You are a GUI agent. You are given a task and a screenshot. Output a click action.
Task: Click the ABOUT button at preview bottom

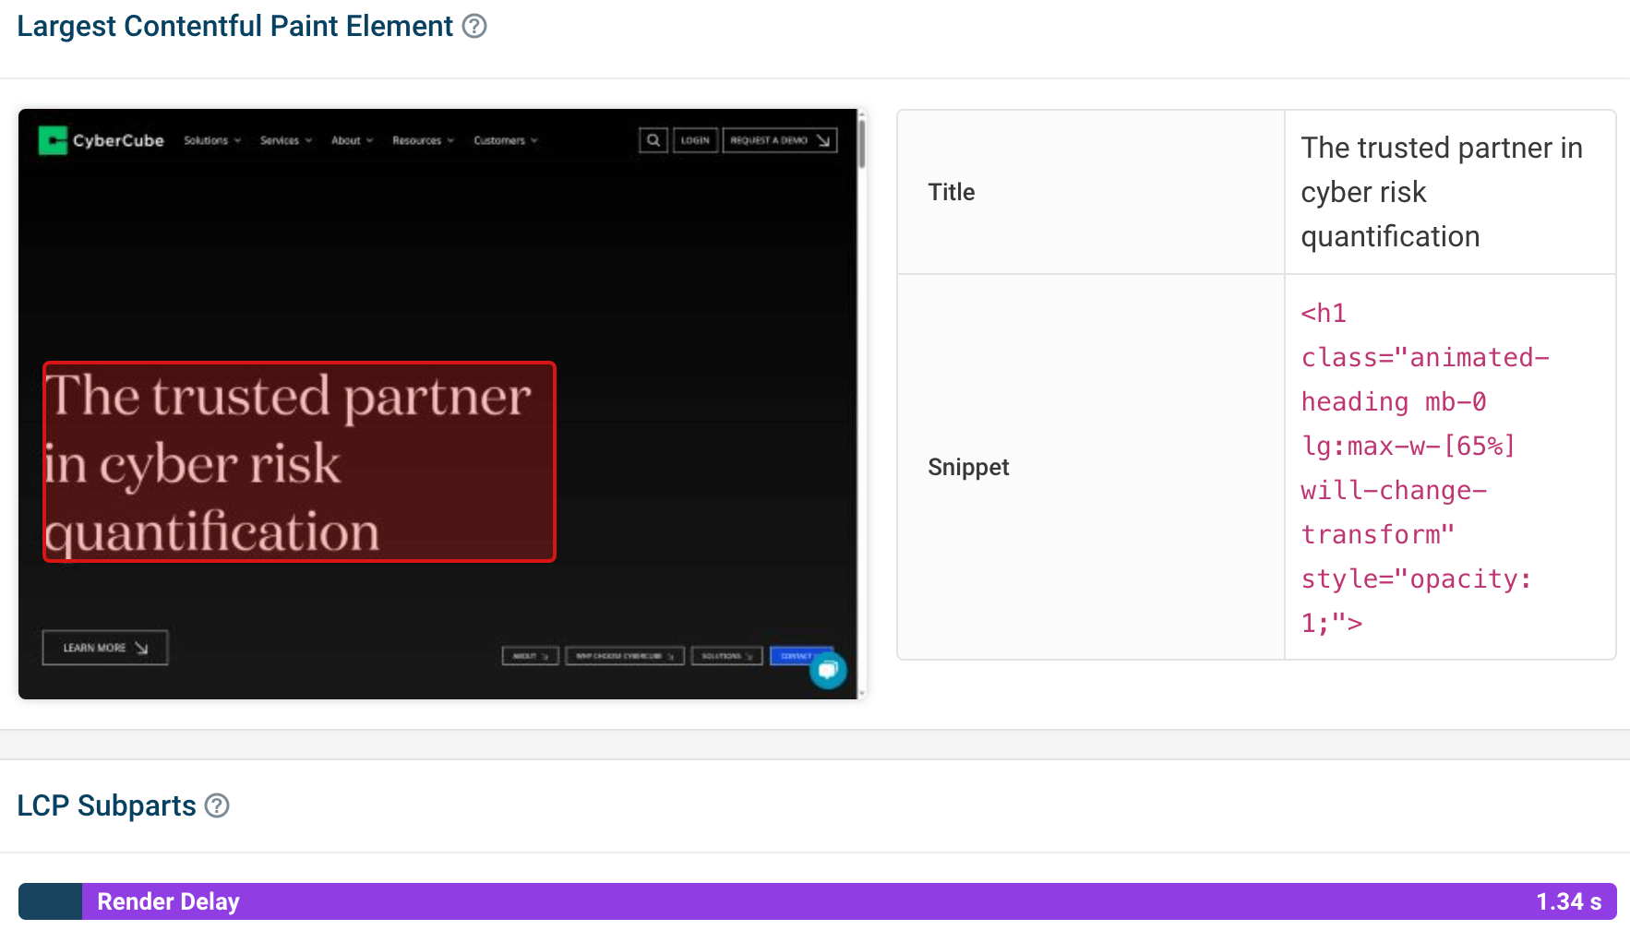pyautogui.click(x=531, y=656)
